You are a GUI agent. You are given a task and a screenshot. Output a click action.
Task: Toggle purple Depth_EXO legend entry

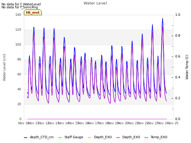[128, 137]
